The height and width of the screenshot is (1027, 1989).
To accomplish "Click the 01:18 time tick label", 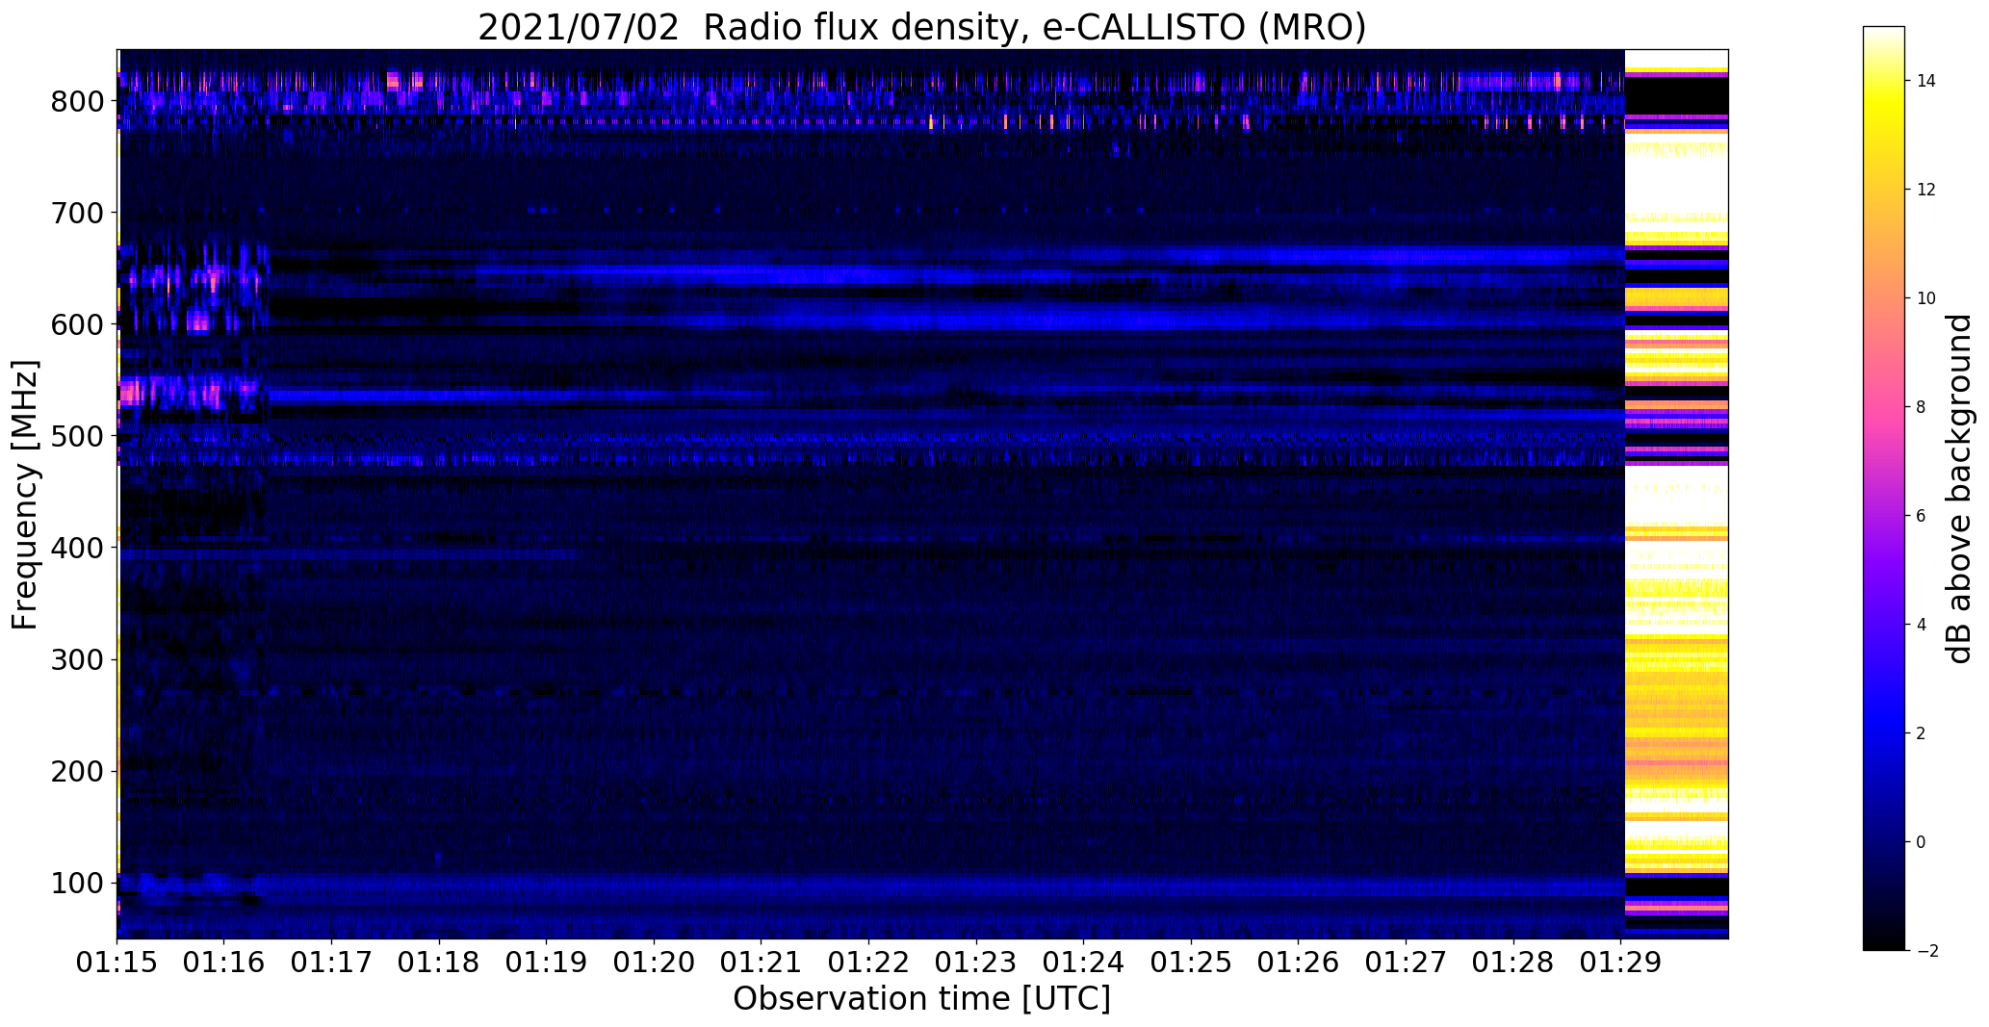I will [439, 963].
